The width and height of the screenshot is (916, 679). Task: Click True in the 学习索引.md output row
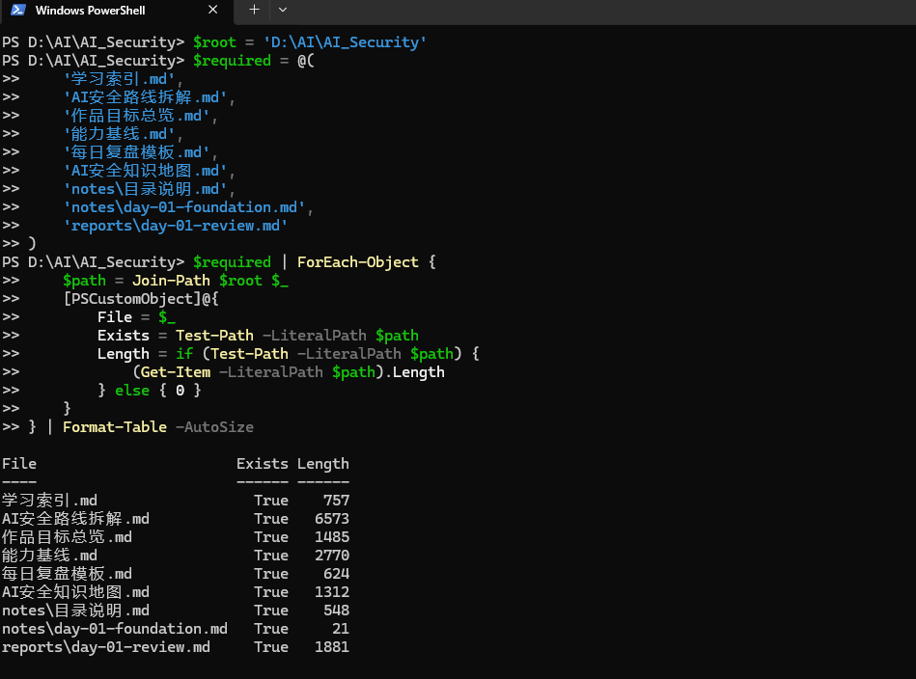pos(271,501)
